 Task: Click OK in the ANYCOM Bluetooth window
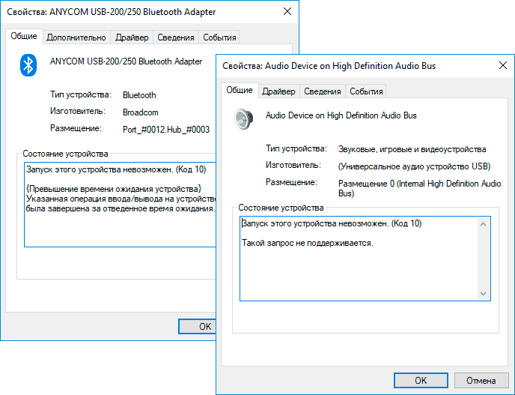pyautogui.click(x=198, y=326)
